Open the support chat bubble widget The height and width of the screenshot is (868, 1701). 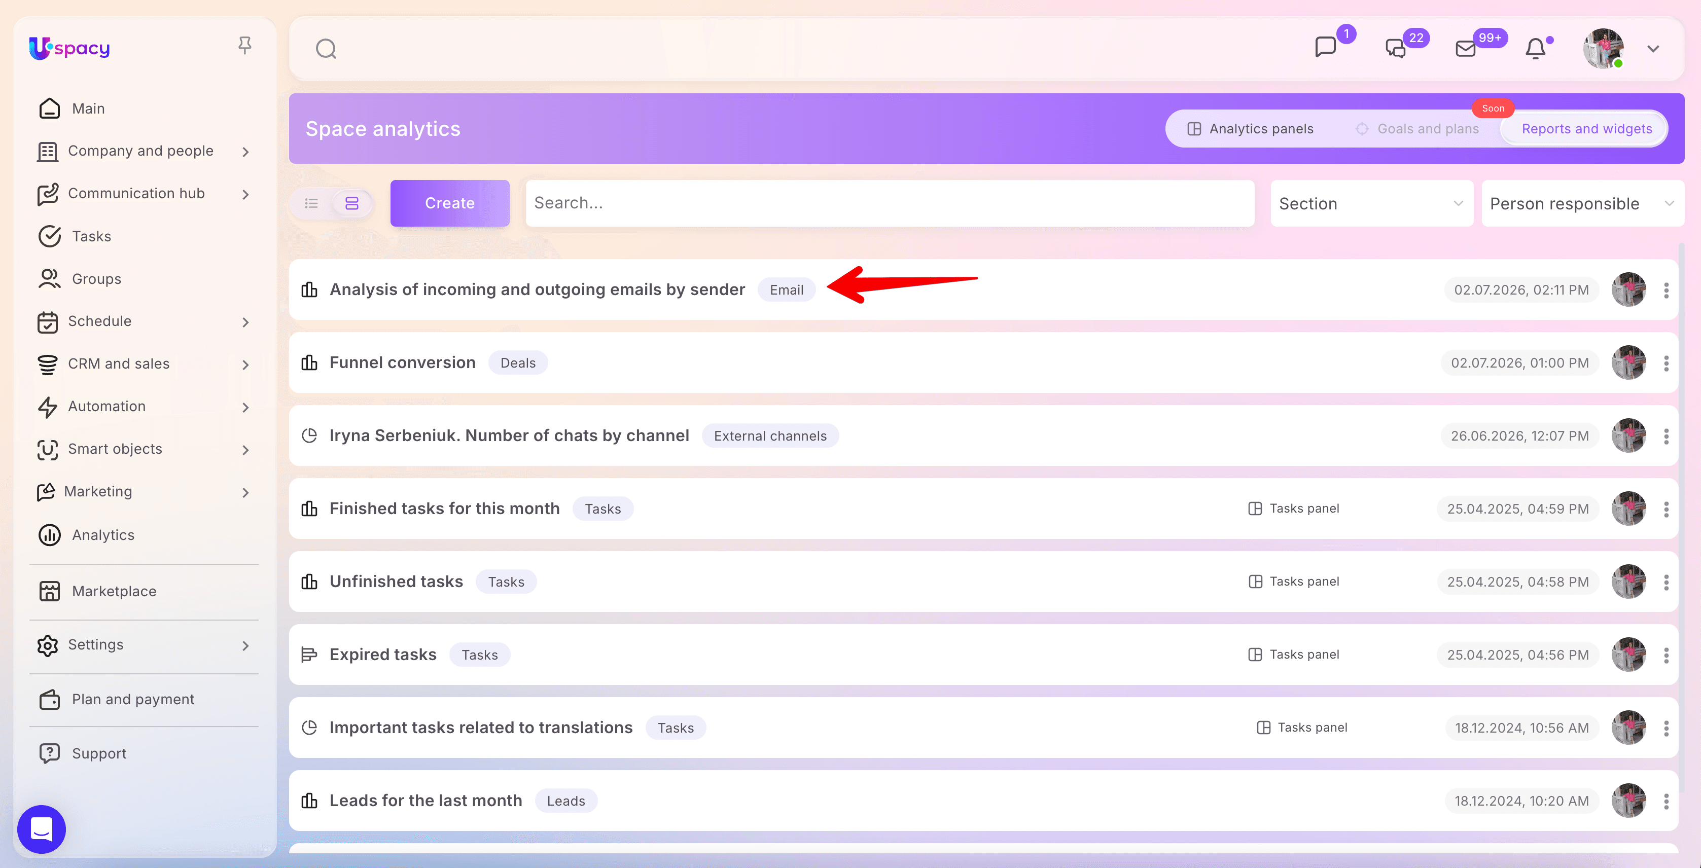coord(42,829)
